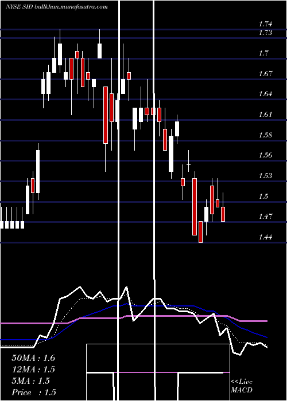Click the 1.67 price axis label

[x=265, y=74]
